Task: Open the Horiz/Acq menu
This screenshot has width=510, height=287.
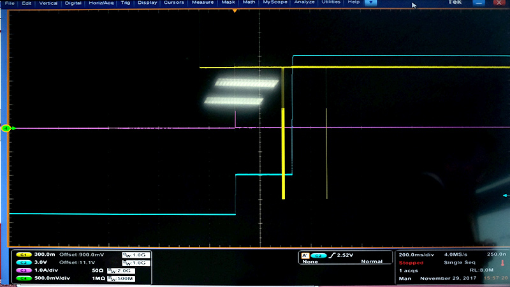Action: (101, 3)
